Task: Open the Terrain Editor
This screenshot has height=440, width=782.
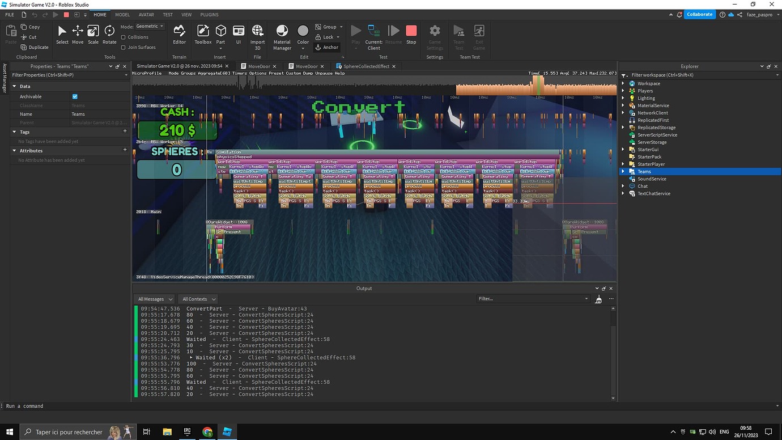Action: click(x=179, y=34)
